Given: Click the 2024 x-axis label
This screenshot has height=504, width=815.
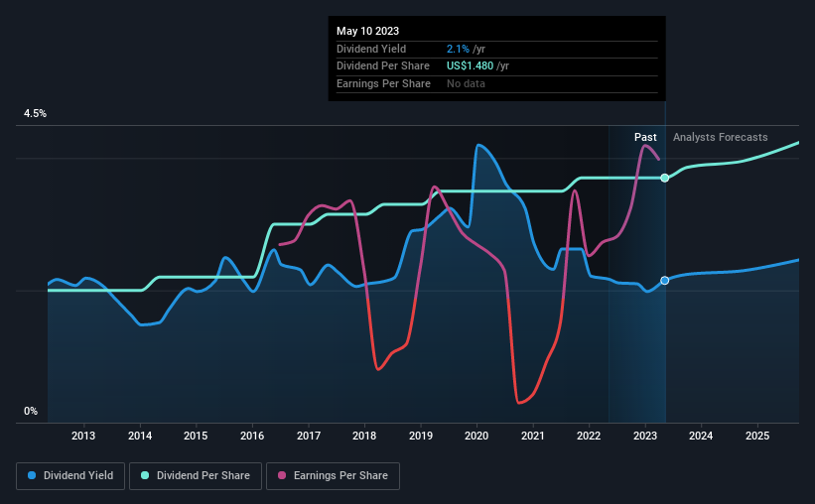Looking at the screenshot, I should click(x=701, y=436).
